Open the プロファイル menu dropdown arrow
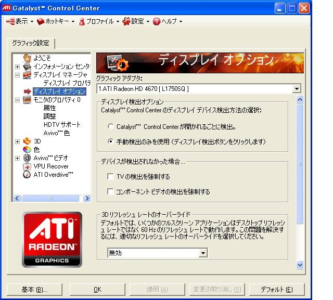333x300 pixels. (118, 22)
